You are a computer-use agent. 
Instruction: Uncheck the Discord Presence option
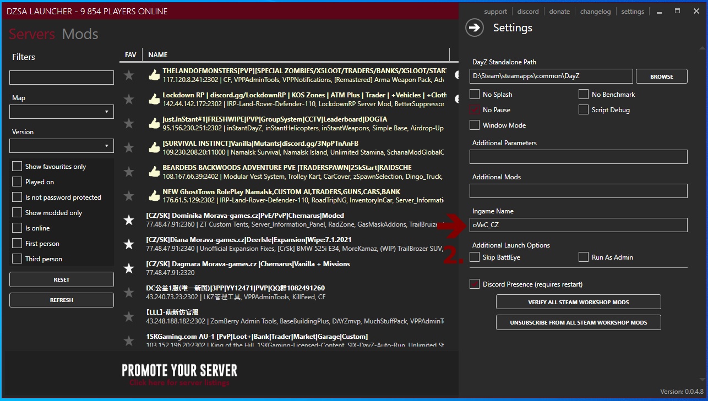(x=475, y=284)
